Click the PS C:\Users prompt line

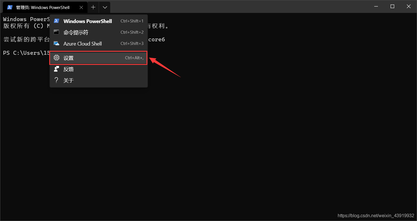pyautogui.click(x=26, y=53)
